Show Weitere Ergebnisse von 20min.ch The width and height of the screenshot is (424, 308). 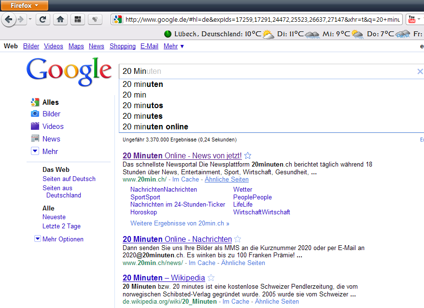pos(180,224)
